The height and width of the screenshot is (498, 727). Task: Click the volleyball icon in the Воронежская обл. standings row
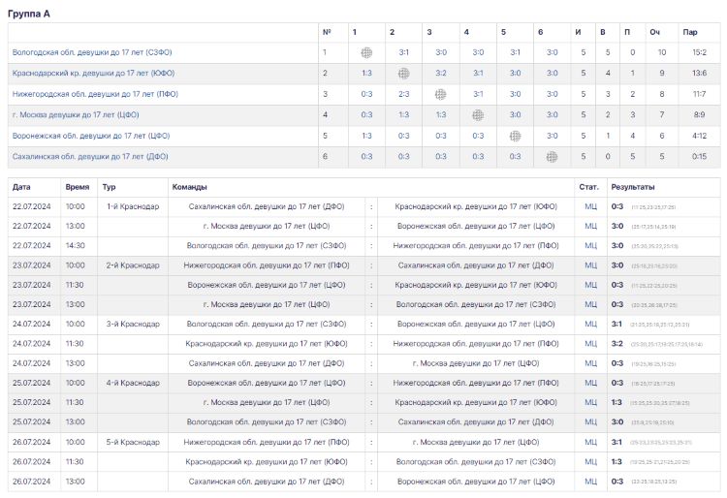[515, 136]
